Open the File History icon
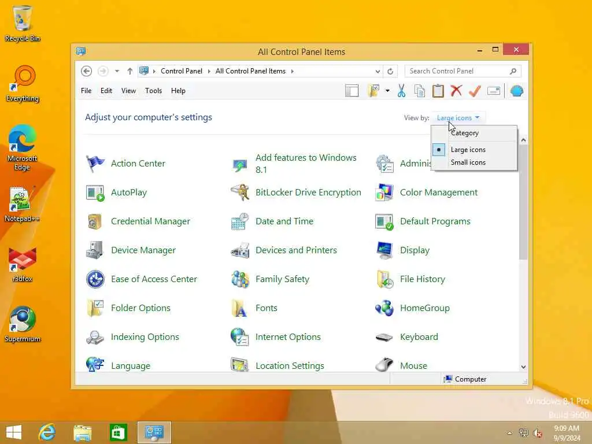The width and height of the screenshot is (592, 444). 384,279
